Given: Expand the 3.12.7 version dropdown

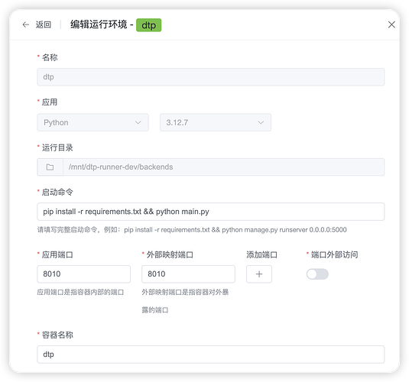Looking at the screenshot, I should [x=216, y=122].
